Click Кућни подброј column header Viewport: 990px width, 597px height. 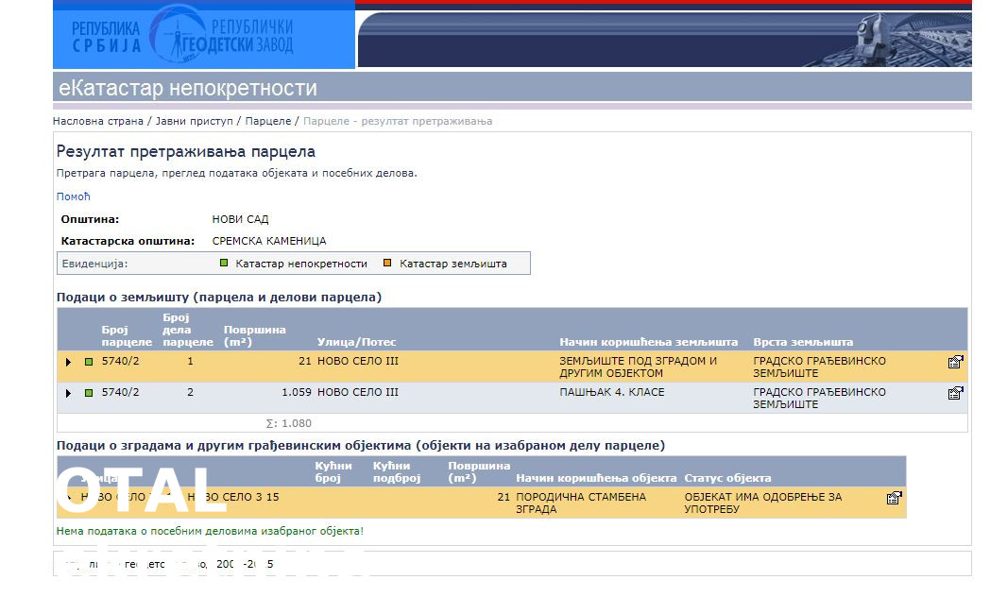click(397, 472)
